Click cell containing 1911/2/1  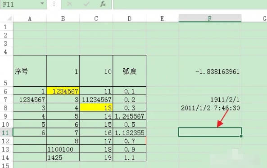tap(210, 99)
